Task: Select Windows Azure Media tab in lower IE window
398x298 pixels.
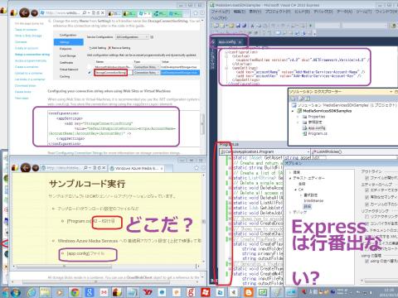Action: tap(136, 168)
